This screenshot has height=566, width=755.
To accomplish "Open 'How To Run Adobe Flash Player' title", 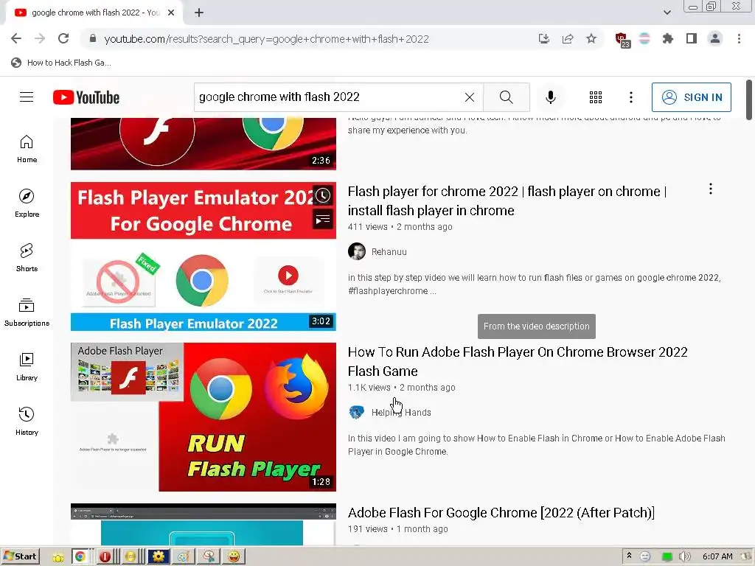I will (x=518, y=361).
